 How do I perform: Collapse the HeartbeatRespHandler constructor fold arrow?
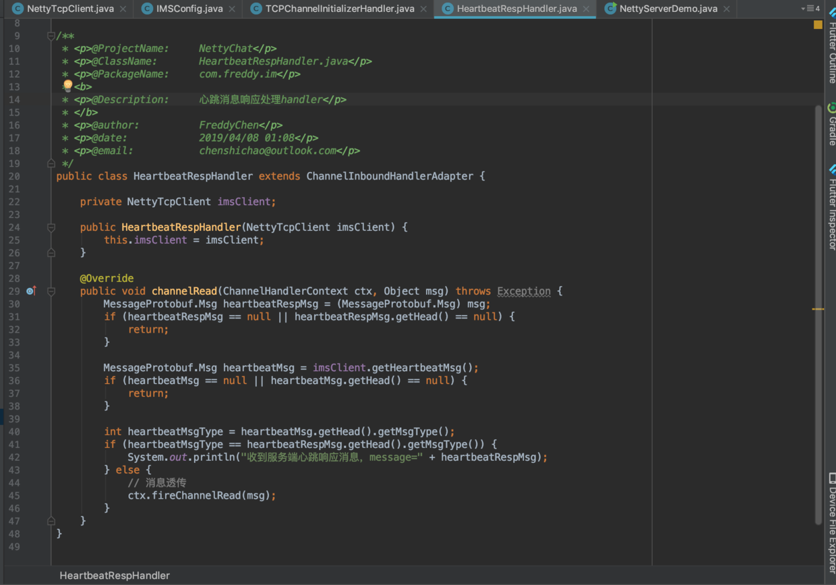51,227
